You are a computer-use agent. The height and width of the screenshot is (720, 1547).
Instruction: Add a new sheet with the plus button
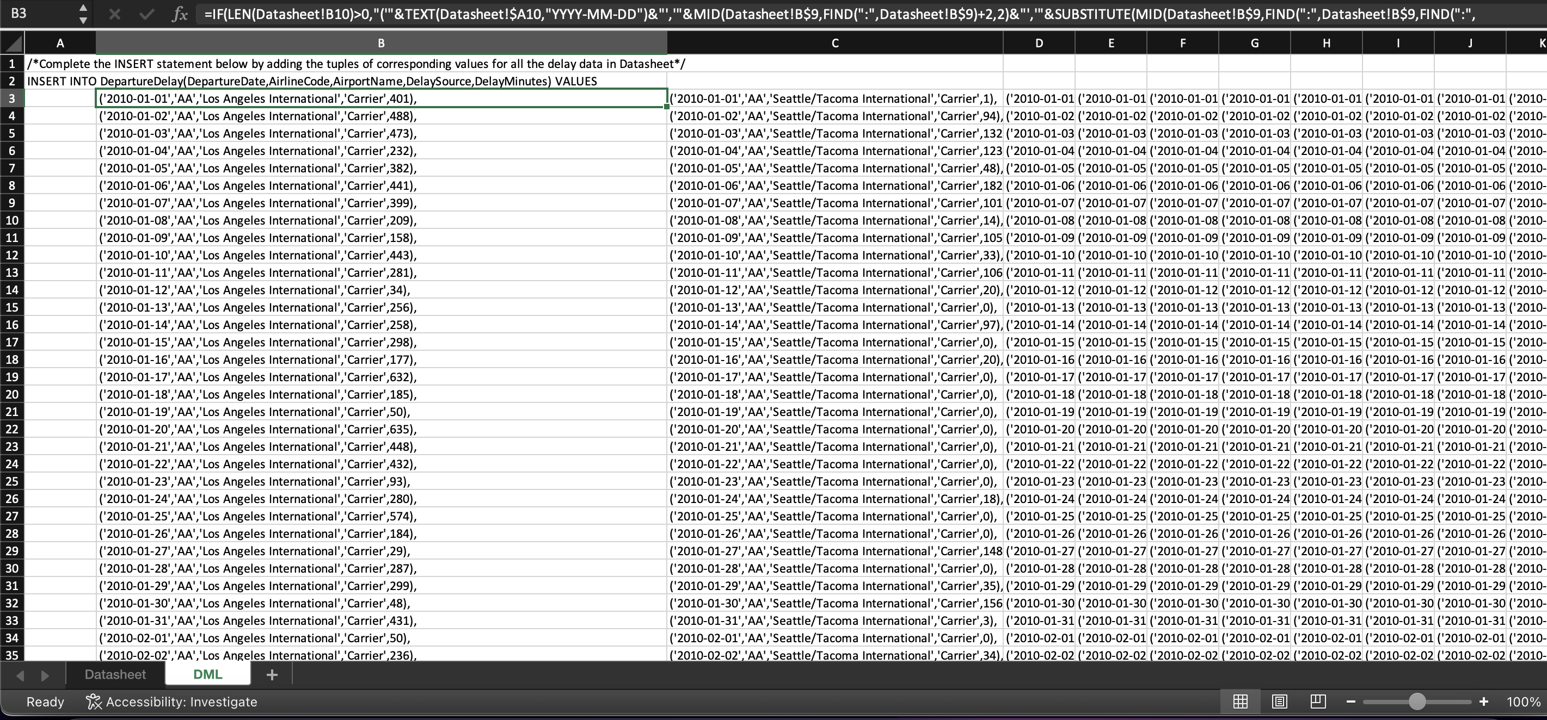tap(272, 674)
